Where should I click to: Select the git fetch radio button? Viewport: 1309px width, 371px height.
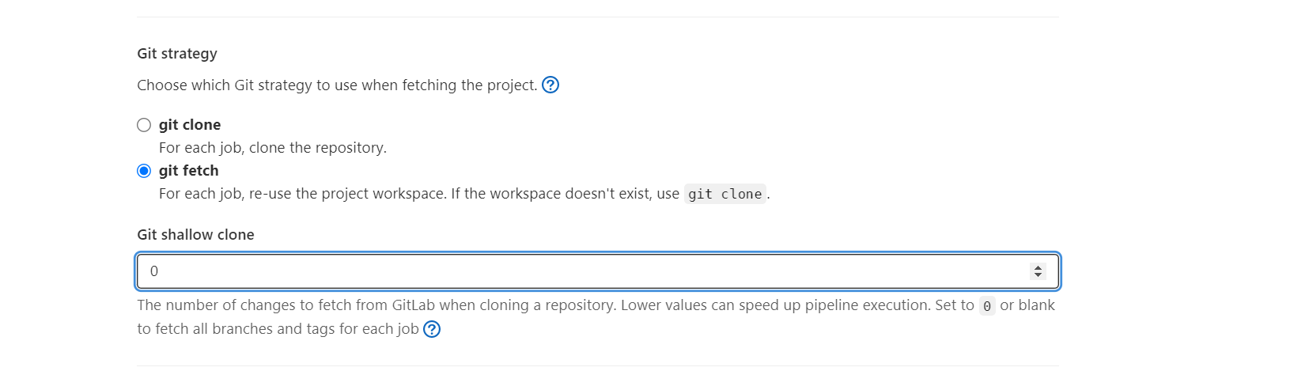(x=144, y=171)
